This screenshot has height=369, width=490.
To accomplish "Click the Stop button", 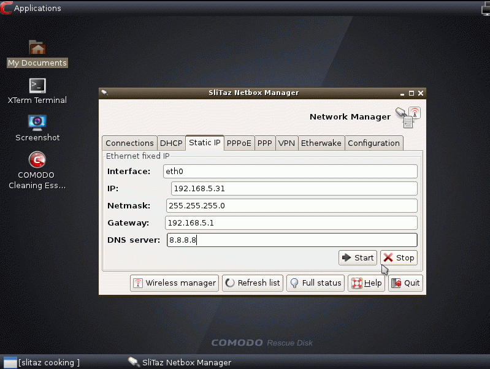I will (399, 258).
